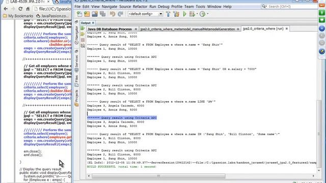Click the restore window group icon above Services

76,51
